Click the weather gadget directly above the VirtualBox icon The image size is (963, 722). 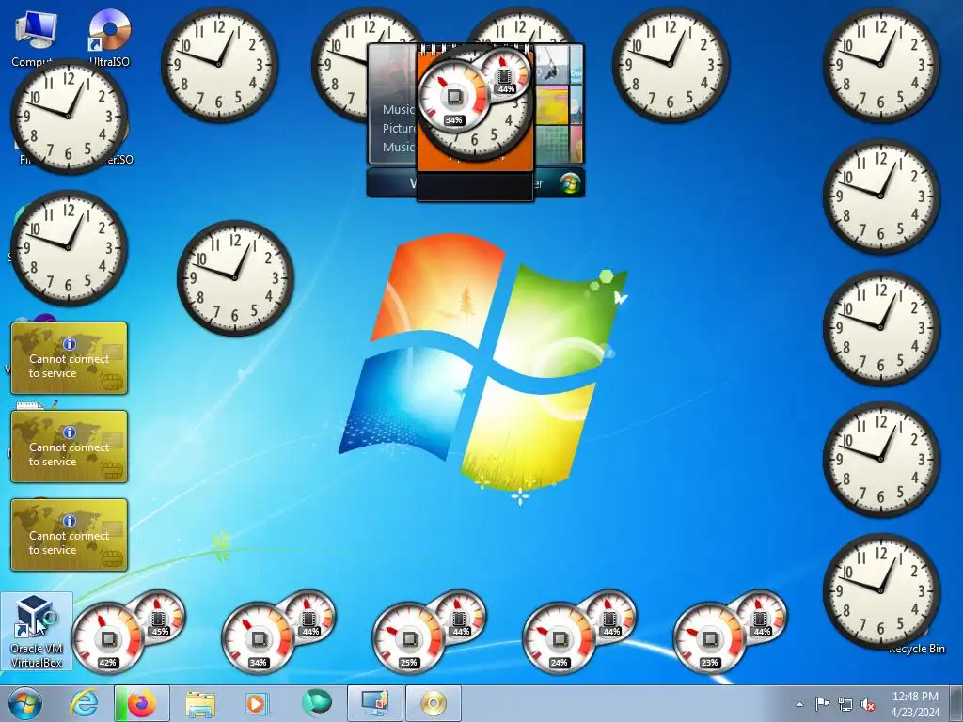69,535
